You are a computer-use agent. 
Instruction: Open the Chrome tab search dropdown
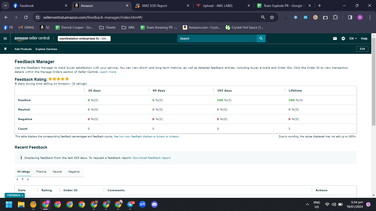tap(5, 5)
